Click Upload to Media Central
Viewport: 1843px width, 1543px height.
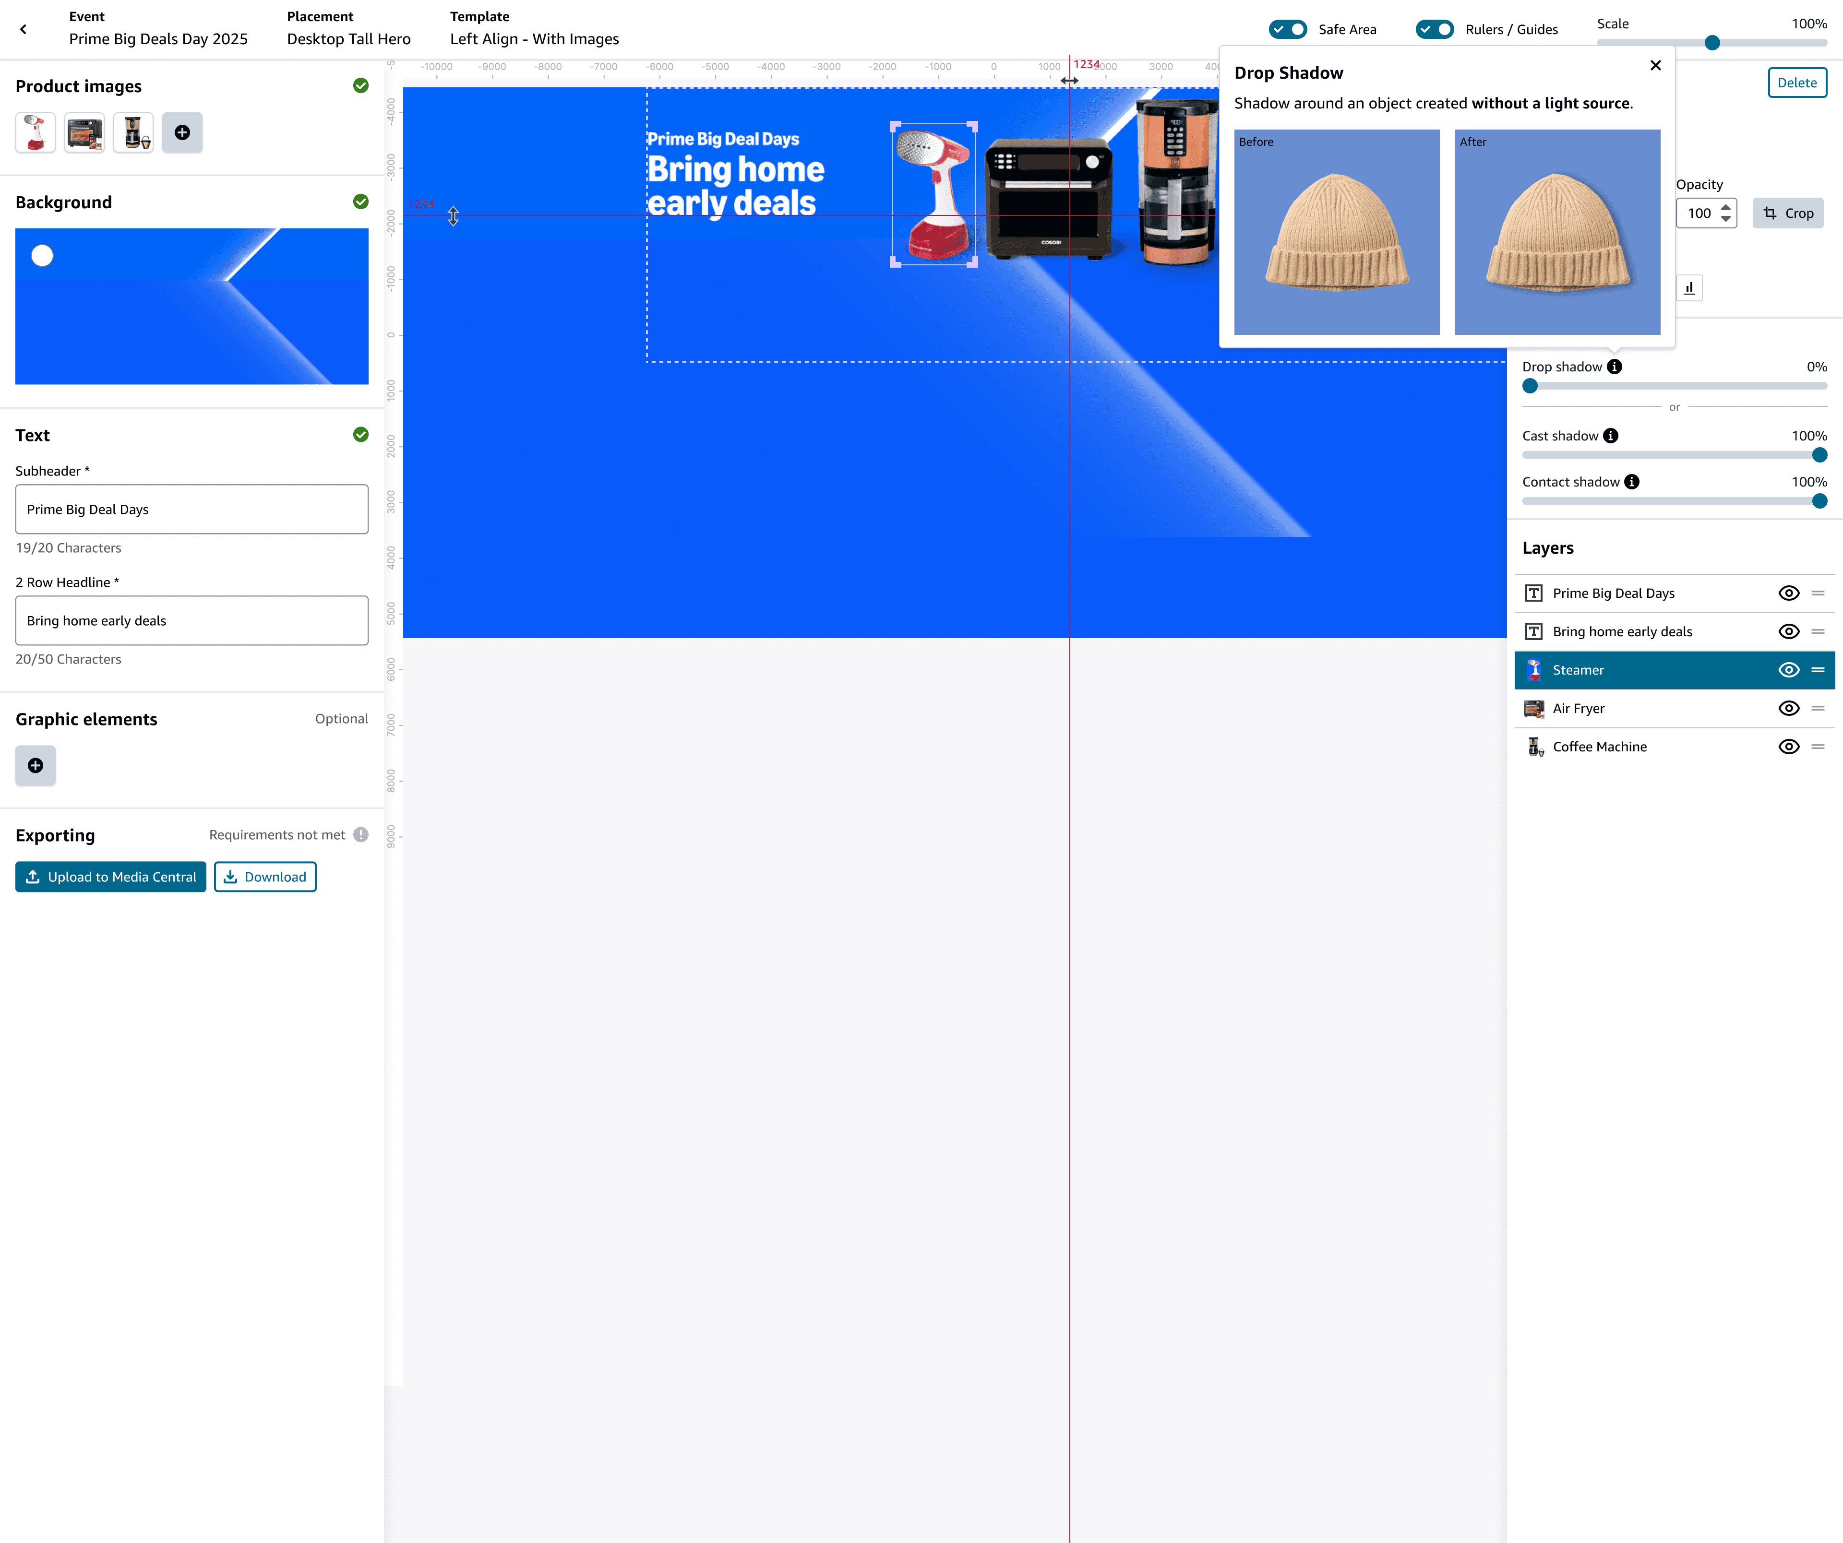[110, 877]
